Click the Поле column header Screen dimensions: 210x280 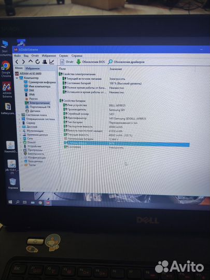[62, 69]
